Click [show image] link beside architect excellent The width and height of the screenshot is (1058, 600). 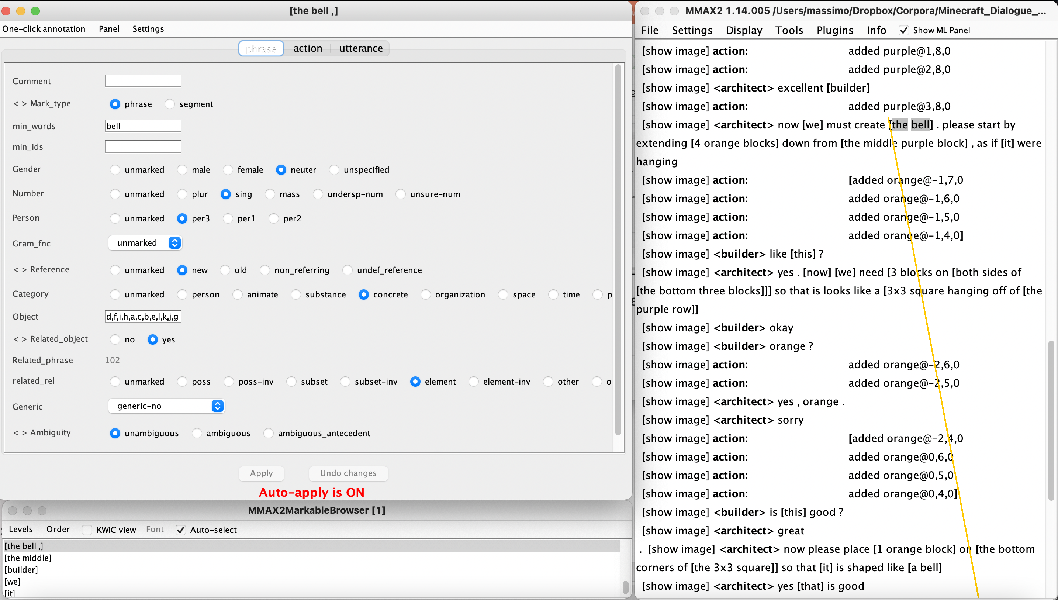click(675, 88)
